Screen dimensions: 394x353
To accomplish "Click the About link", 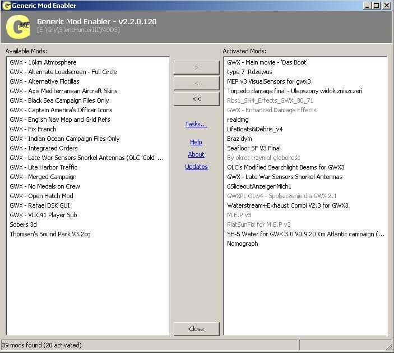I will click(x=196, y=154).
